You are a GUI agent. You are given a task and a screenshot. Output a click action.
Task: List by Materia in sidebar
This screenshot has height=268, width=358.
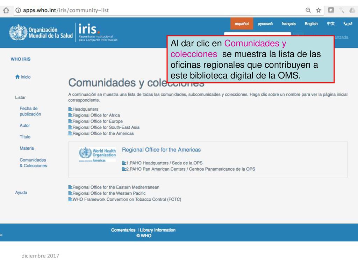(x=27, y=148)
